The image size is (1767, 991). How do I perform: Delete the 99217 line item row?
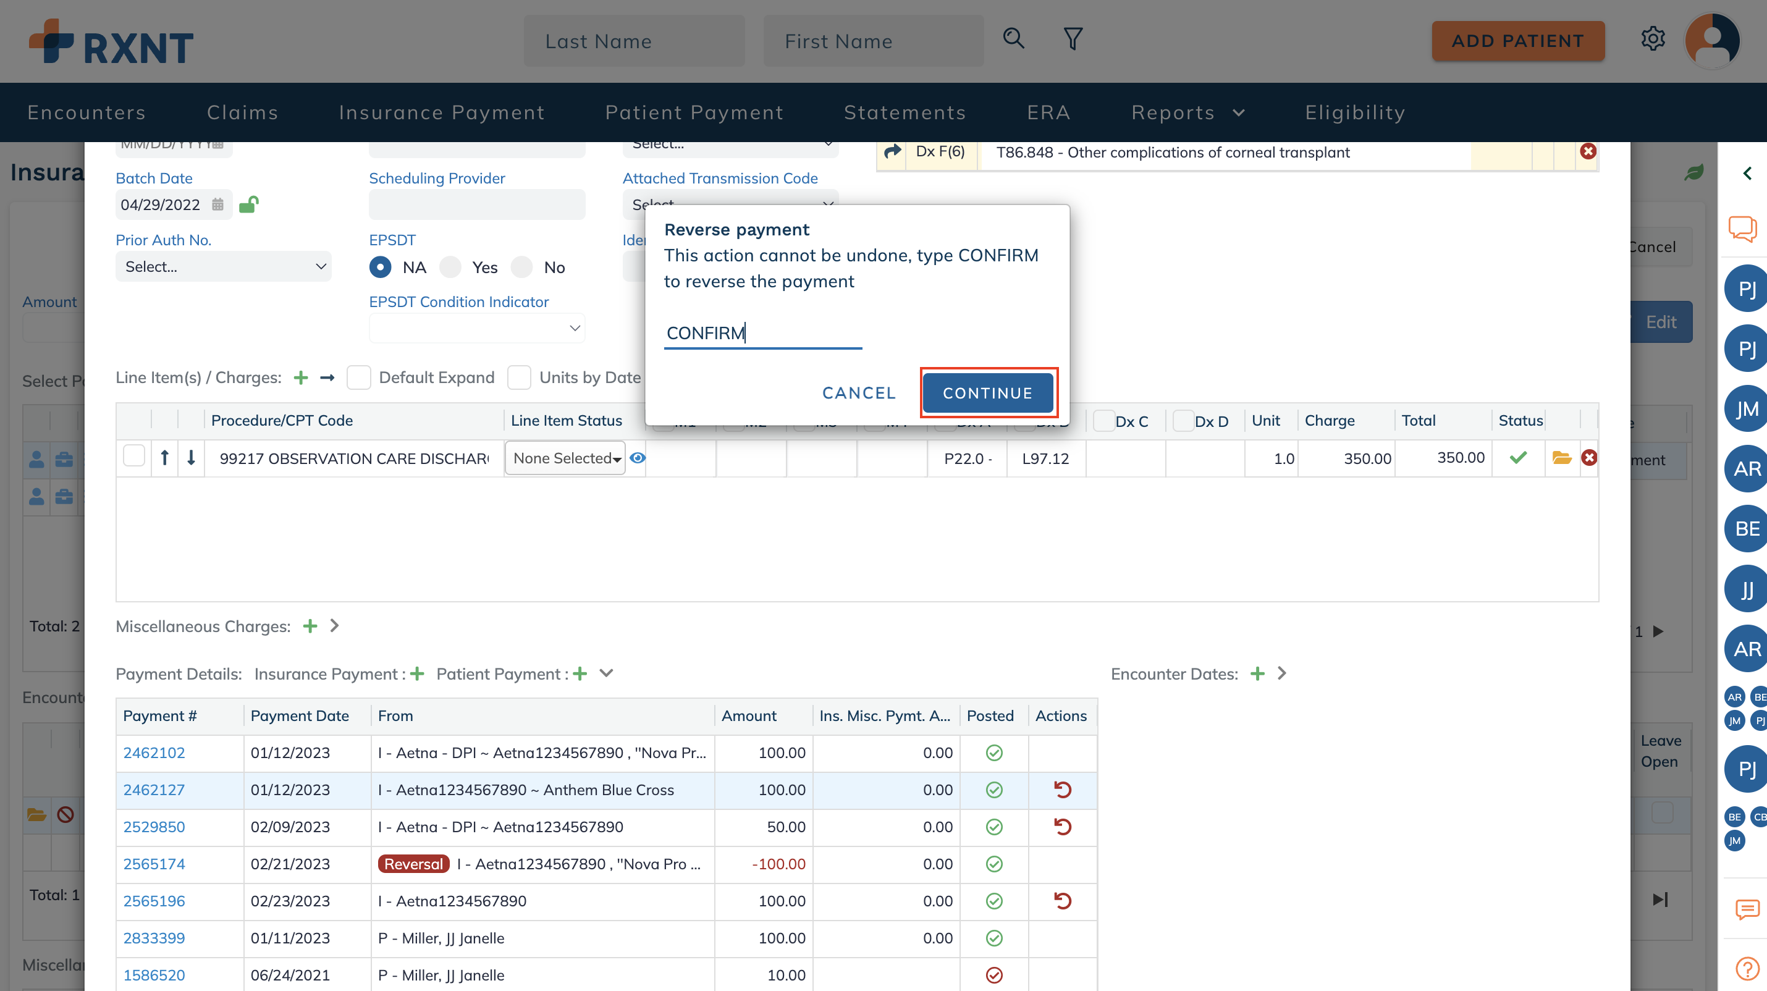(1588, 457)
